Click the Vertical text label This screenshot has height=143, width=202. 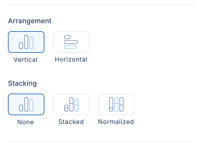pos(26,60)
